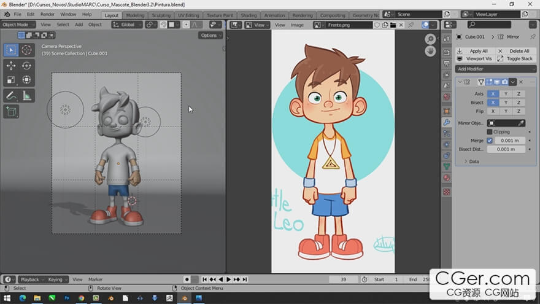
Task: Toggle Mirror Axis X button
Action: pos(493,94)
